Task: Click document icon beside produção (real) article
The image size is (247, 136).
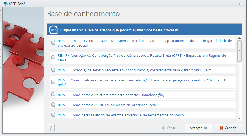Action: (53, 105)
